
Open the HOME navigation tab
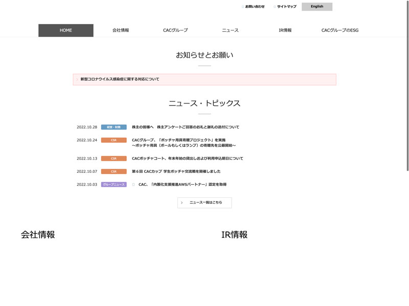tap(66, 31)
